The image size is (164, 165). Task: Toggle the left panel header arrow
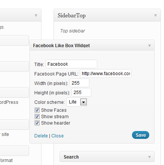[x=36, y=15]
